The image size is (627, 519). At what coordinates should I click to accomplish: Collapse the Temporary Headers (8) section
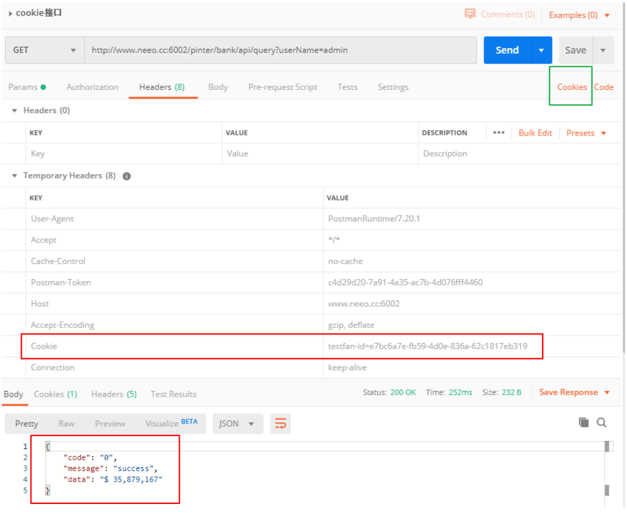click(15, 176)
